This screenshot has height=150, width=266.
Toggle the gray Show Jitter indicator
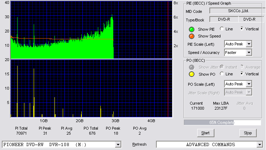191,67
